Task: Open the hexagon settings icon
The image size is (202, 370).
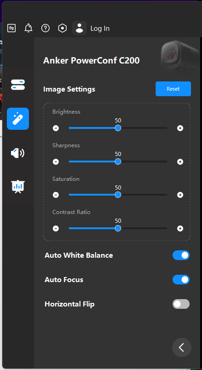Action: click(x=62, y=29)
